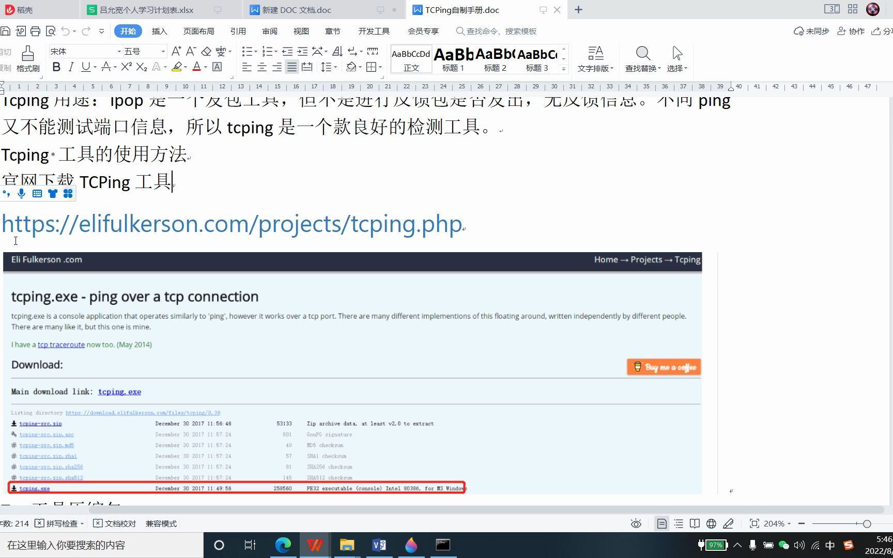Align text right
Image resolution: width=893 pixels, height=558 pixels.
(x=277, y=67)
